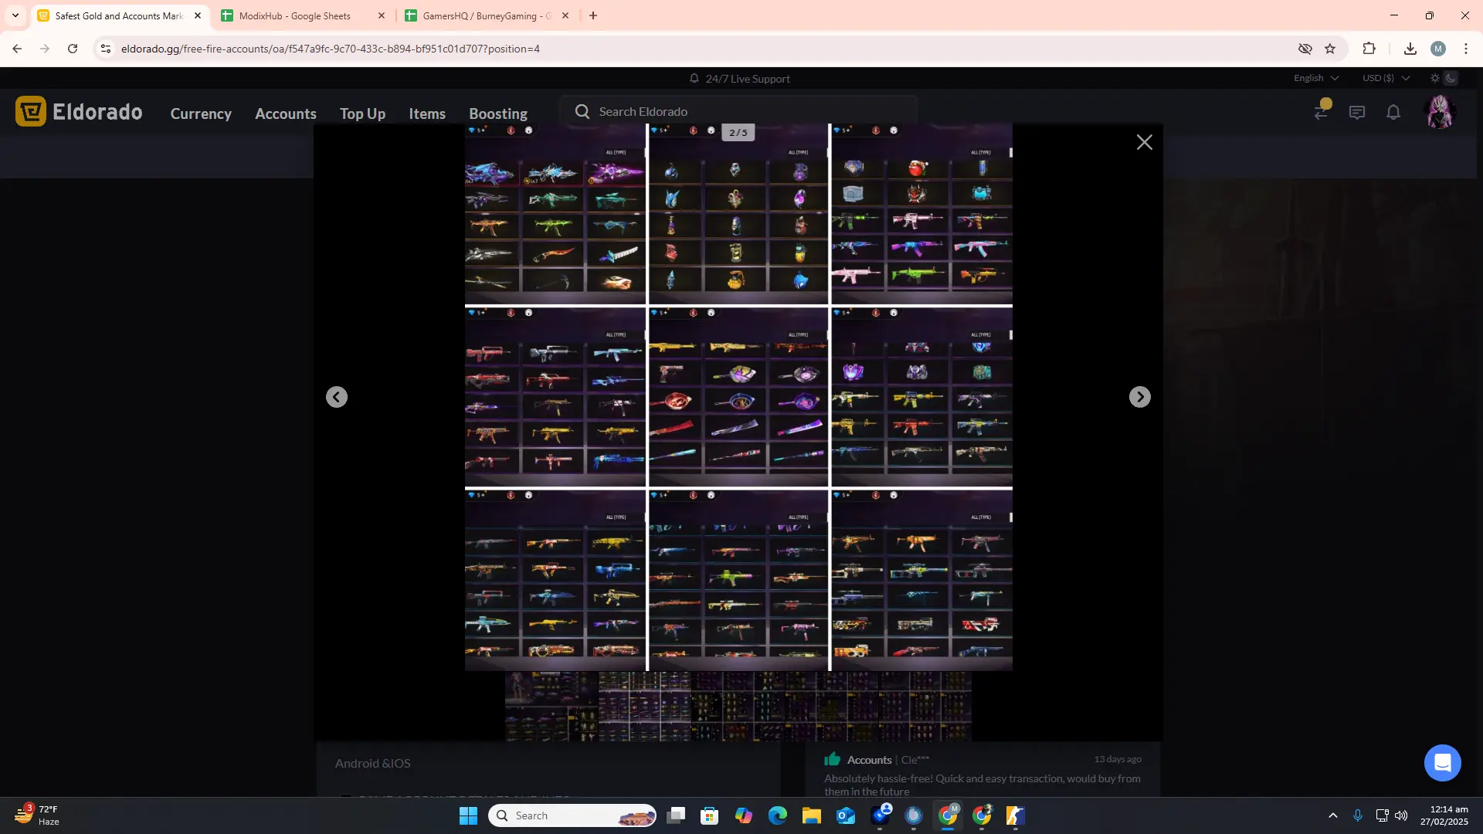
Task: Toggle tracking protection eye icon
Action: (x=1305, y=49)
